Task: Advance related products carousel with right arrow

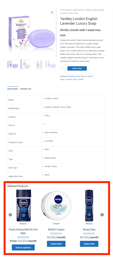Action: pos(102,215)
